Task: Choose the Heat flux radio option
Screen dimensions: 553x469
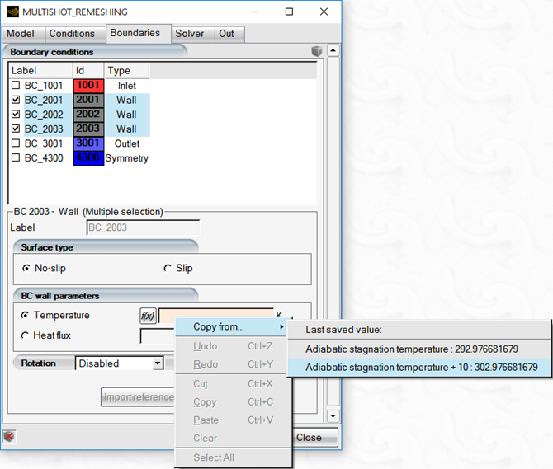Action: click(24, 335)
